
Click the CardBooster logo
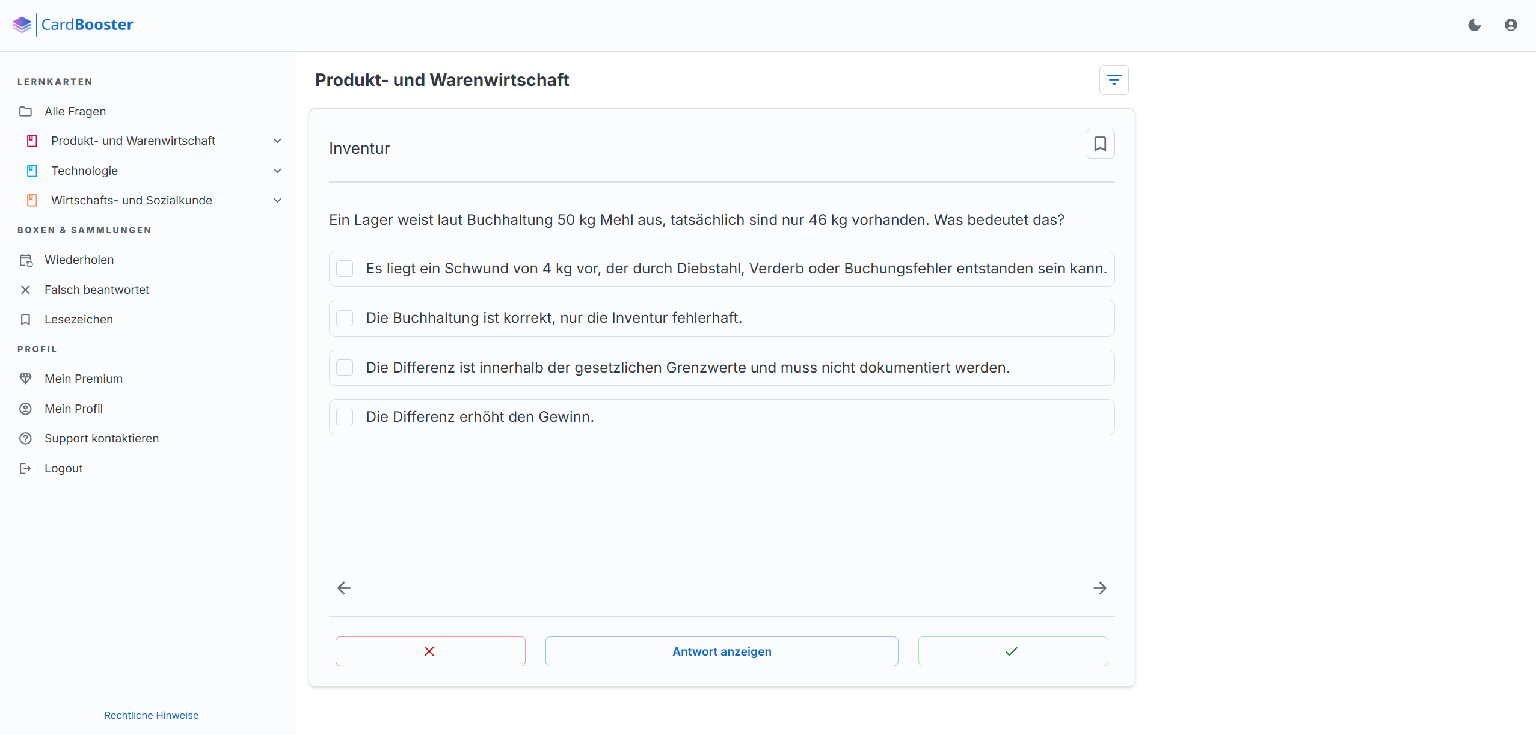(x=72, y=24)
